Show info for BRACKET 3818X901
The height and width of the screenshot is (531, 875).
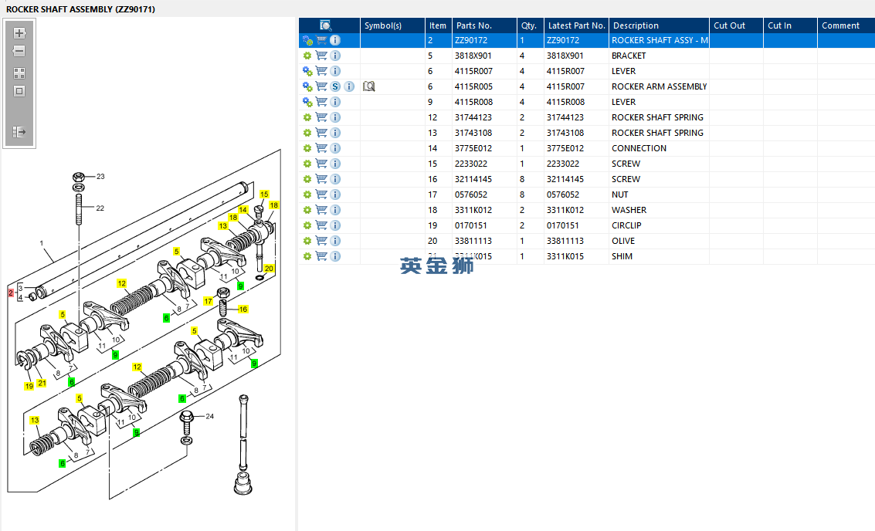click(x=335, y=56)
